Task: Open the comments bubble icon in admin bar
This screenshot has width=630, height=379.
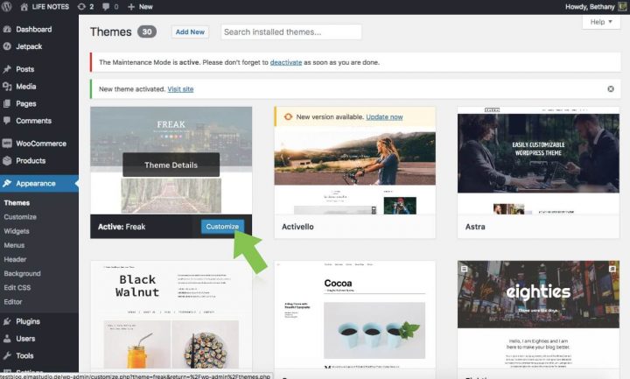Action: click(106, 7)
